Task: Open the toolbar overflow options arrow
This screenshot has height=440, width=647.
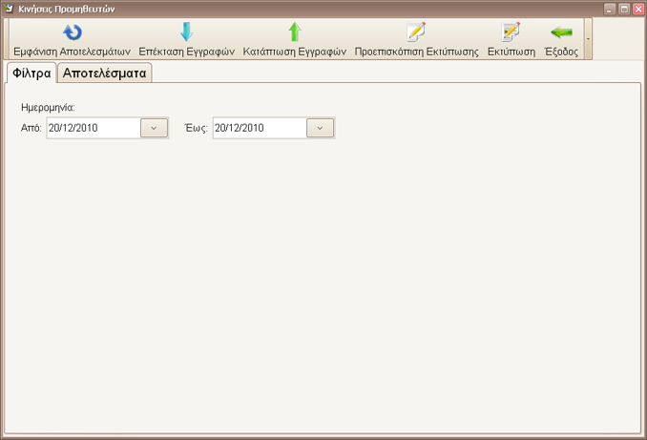Action: [588, 39]
